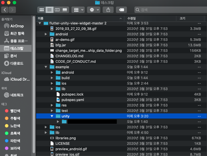Click the share toolbar button
The image size is (207, 156).
coord(108,10)
